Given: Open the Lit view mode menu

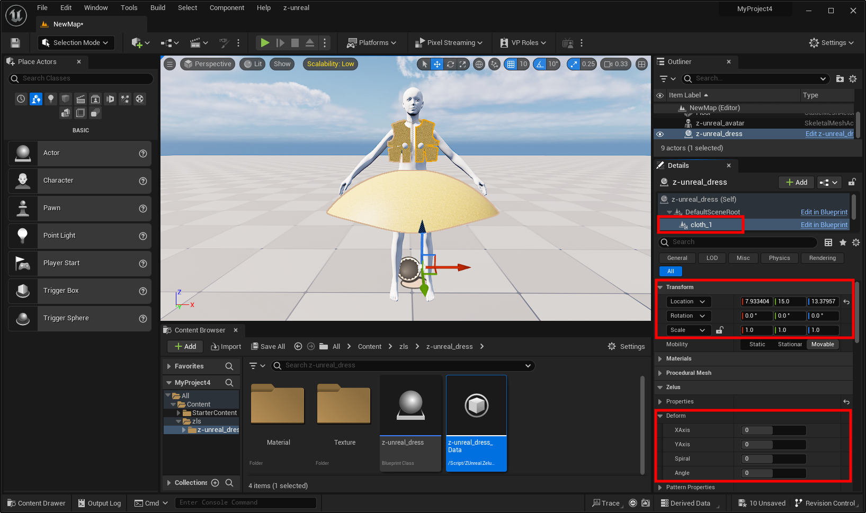Looking at the screenshot, I should click(253, 64).
